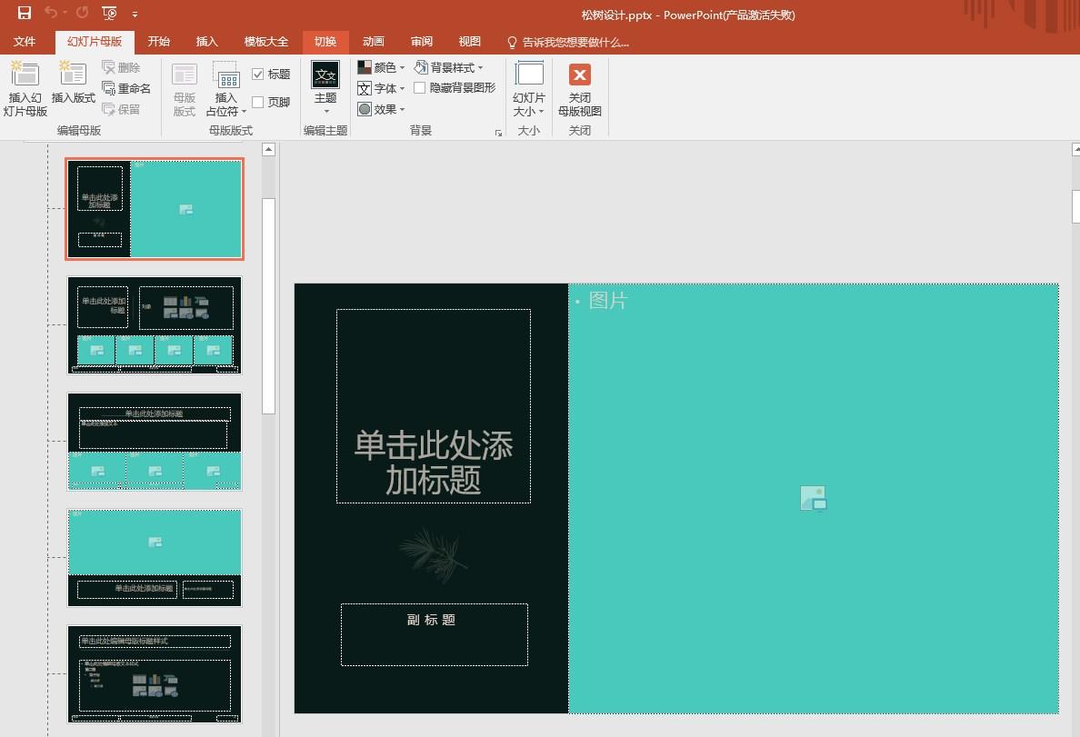Click the Redo repeat icon
This screenshot has width=1080, height=737.
[x=82, y=13]
